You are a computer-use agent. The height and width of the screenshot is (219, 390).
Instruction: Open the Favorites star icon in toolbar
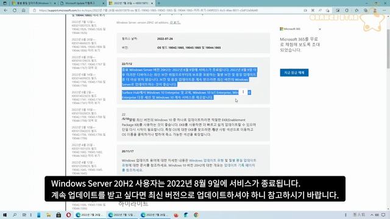pos(356,10)
